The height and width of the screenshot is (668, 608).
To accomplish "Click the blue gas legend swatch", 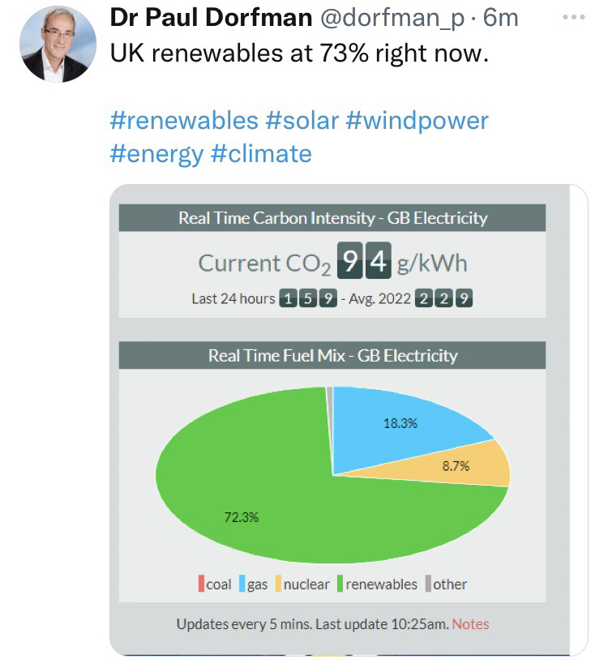I will 242,584.
